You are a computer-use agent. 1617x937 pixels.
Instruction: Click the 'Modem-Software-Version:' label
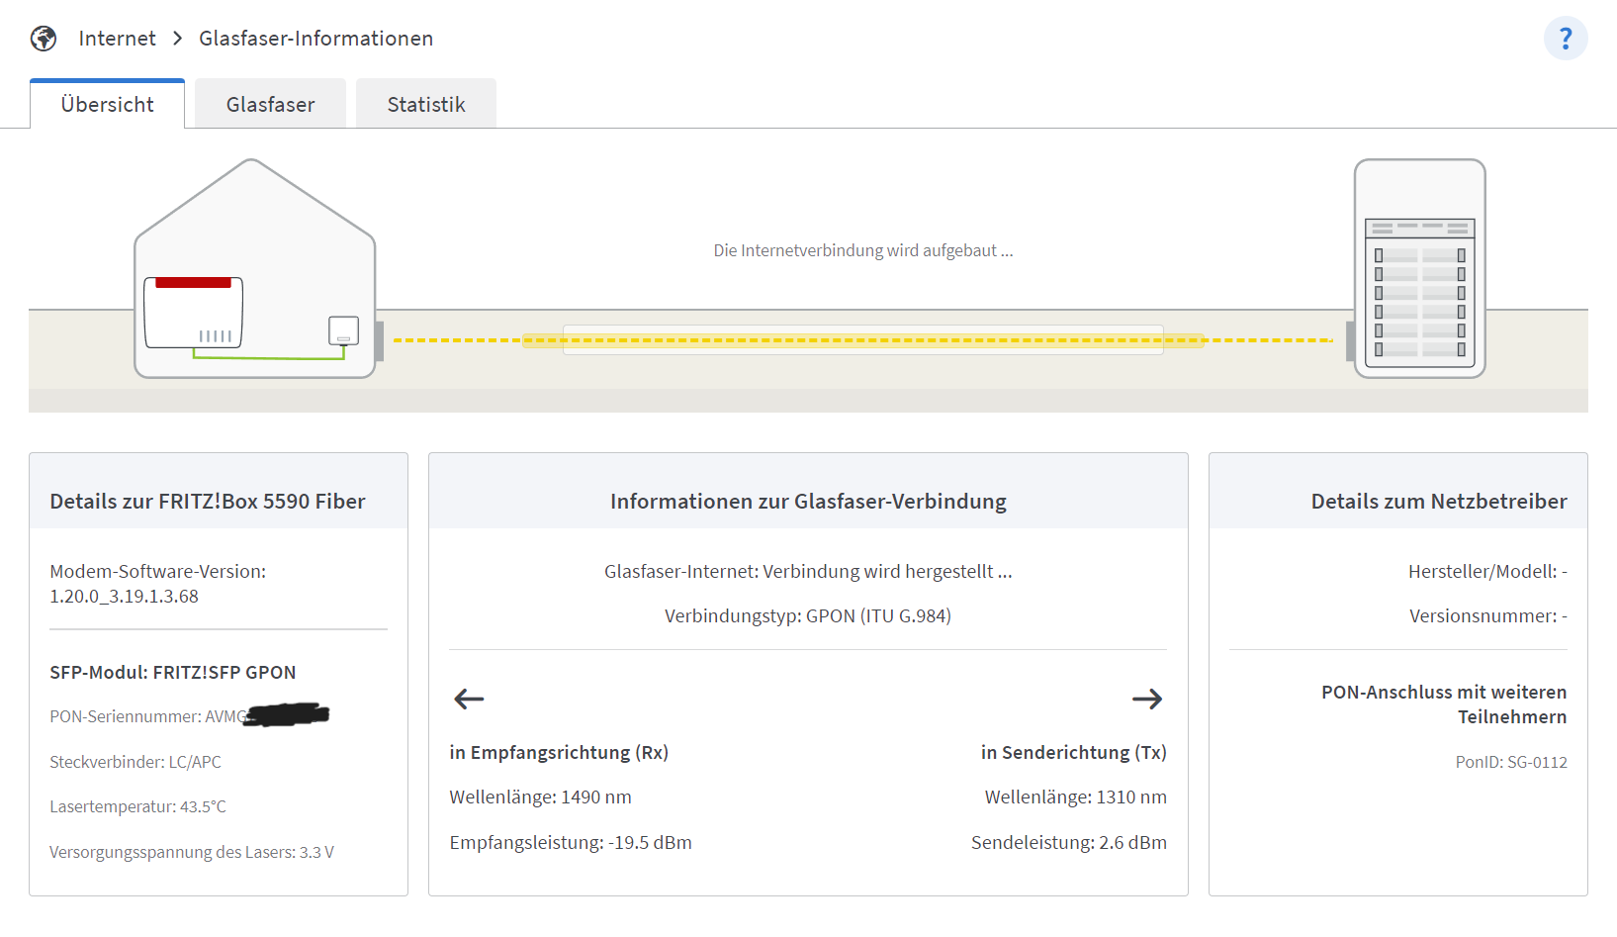[158, 572]
